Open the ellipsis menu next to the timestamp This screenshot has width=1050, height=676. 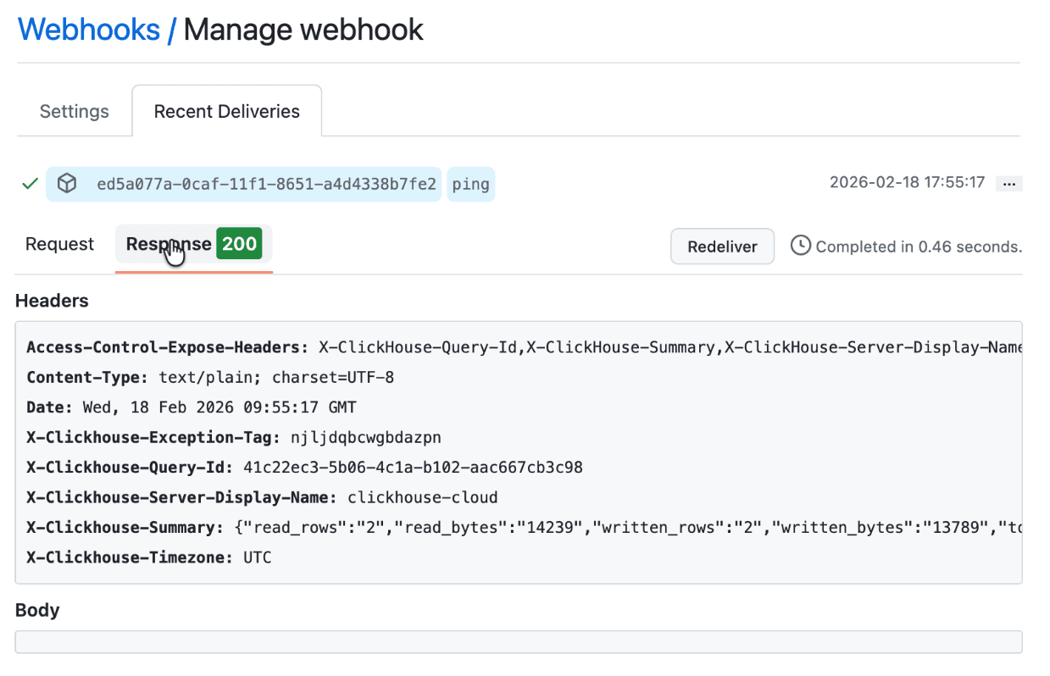[x=1008, y=184]
